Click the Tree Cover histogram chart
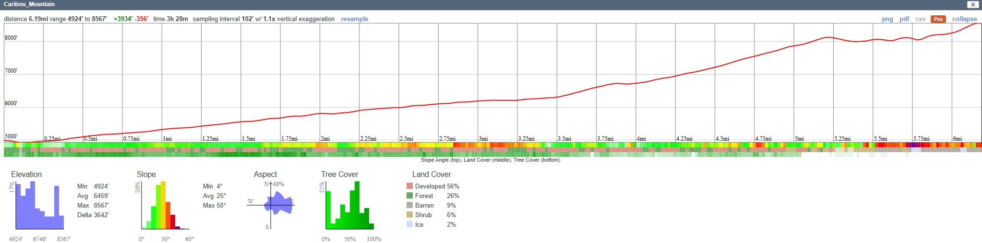982x243 pixels. (x=350, y=206)
